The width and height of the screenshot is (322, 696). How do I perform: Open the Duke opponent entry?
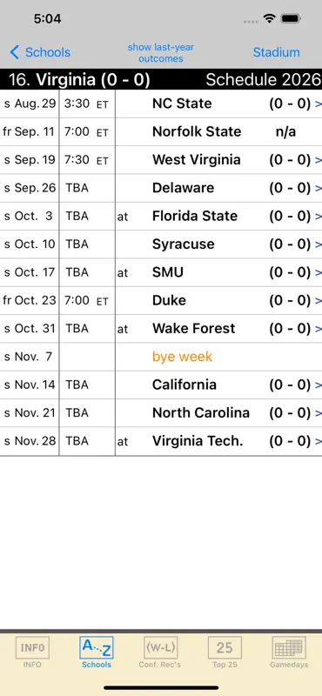click(169, 300)
